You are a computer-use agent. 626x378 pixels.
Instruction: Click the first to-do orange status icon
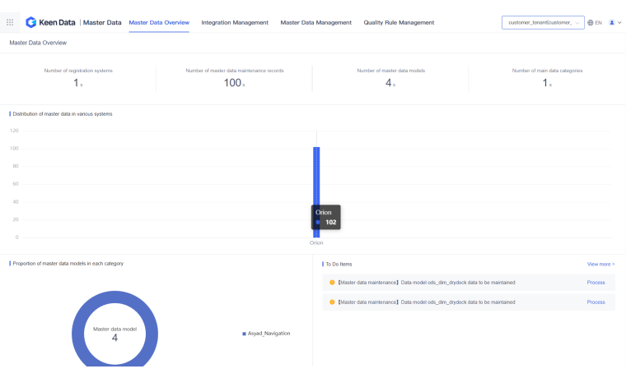(332, 282)
